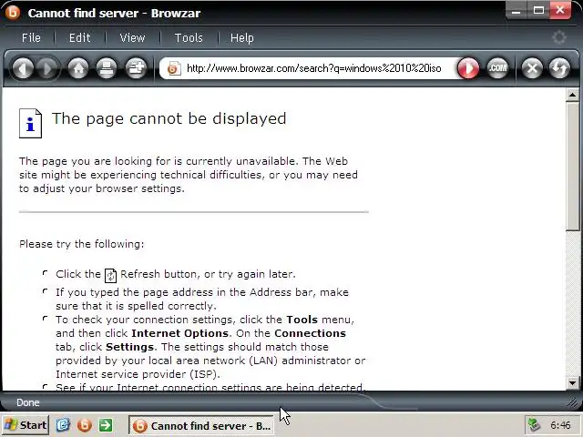
Task: Click the bold Settings text
Action: click(x=129, y=347)
